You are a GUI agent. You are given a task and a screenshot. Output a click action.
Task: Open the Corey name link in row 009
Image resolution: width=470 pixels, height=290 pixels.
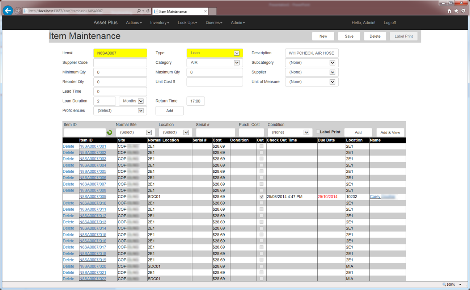click(x=382, y=197)
